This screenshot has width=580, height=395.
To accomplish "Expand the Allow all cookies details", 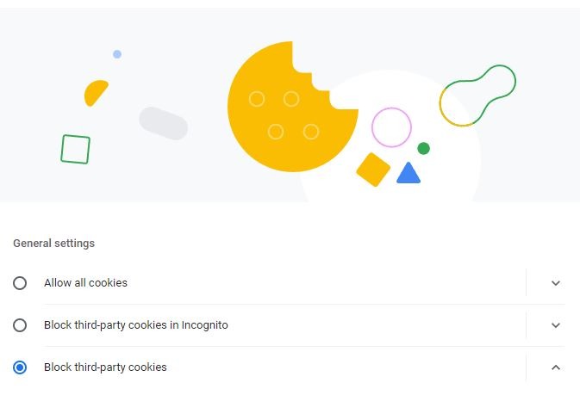I will [x=555, y=283].
